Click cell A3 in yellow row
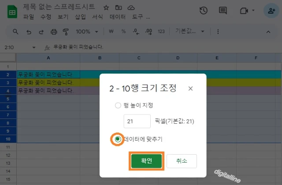The height and width of the screenshot is (185, 282). point(48,83)
